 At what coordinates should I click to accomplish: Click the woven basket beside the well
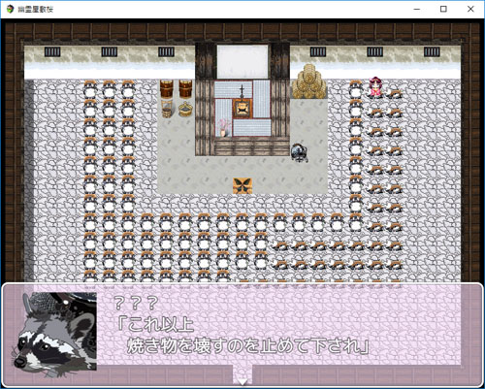coord(185,110)
